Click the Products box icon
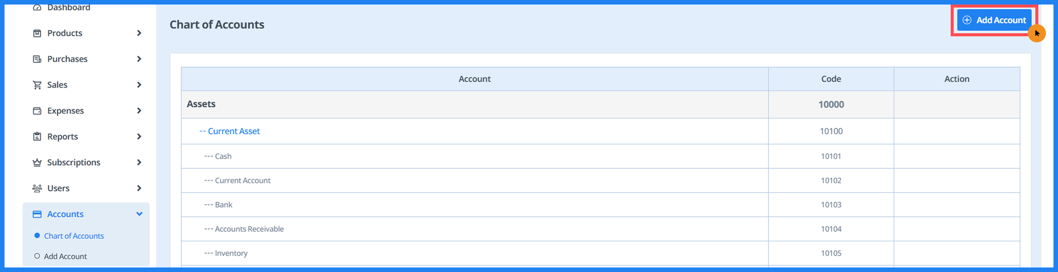1058x272 pixels. [x=37, y=33]
